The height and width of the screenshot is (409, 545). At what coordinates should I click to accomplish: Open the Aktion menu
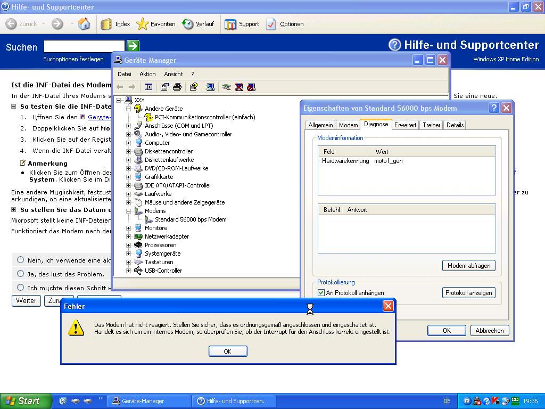pos(147,74)
